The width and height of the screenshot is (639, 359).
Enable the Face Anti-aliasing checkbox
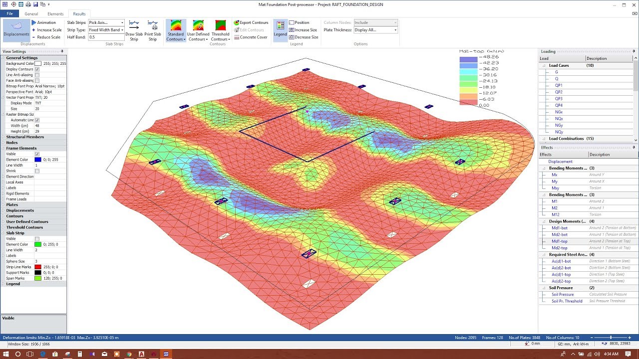tap(37, 81)
